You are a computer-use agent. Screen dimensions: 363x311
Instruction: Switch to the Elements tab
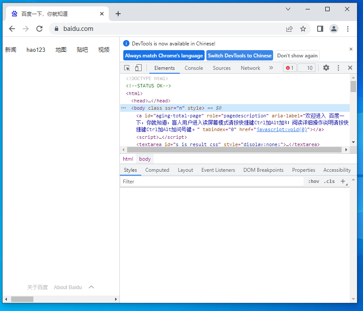click(x=164, y=68)
